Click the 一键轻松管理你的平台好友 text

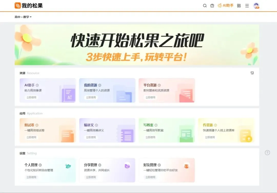(x=161, y=170)
